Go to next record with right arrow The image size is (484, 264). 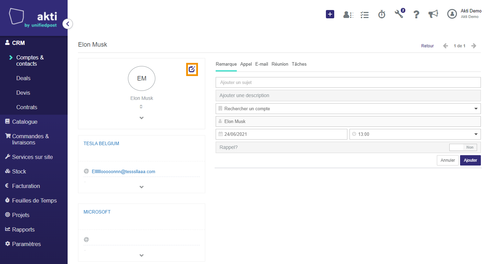pyautogui.click(x=474, y=46)
